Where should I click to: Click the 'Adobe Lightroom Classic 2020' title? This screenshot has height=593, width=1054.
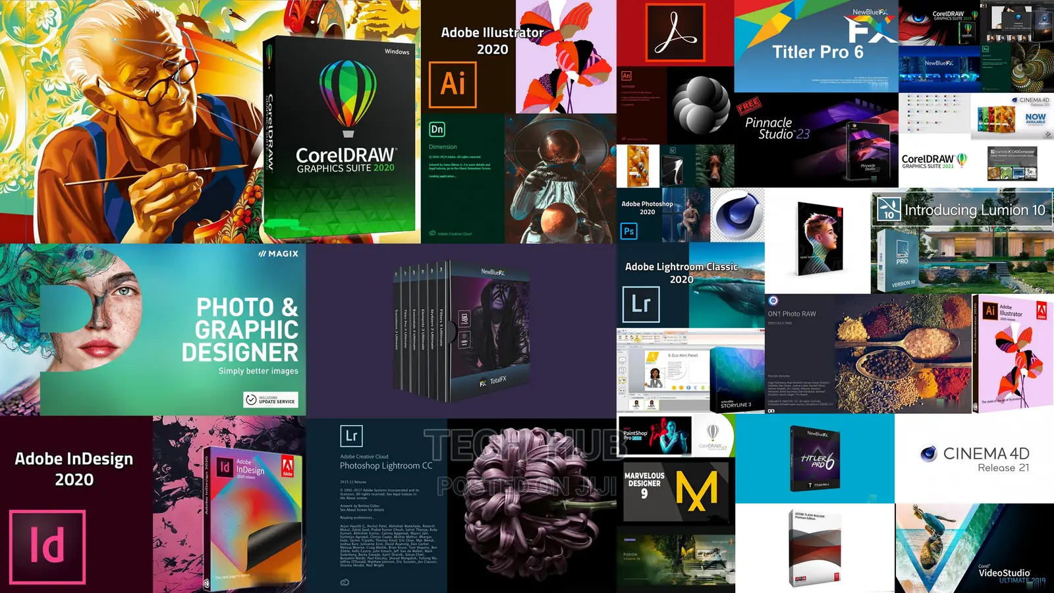click(x=681, y=273)
